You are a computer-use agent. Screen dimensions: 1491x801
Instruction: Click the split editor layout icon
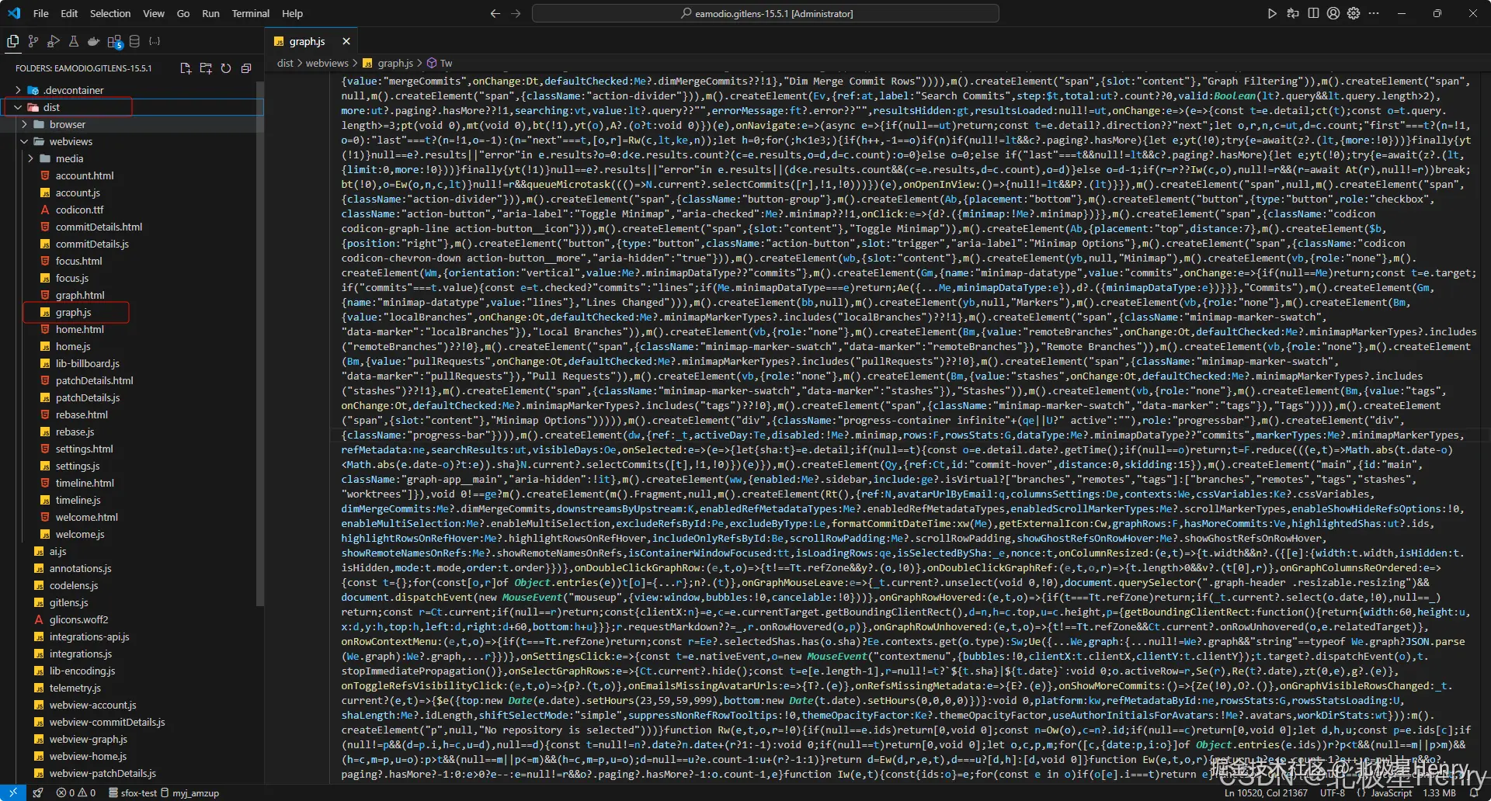click(1313, 13)
